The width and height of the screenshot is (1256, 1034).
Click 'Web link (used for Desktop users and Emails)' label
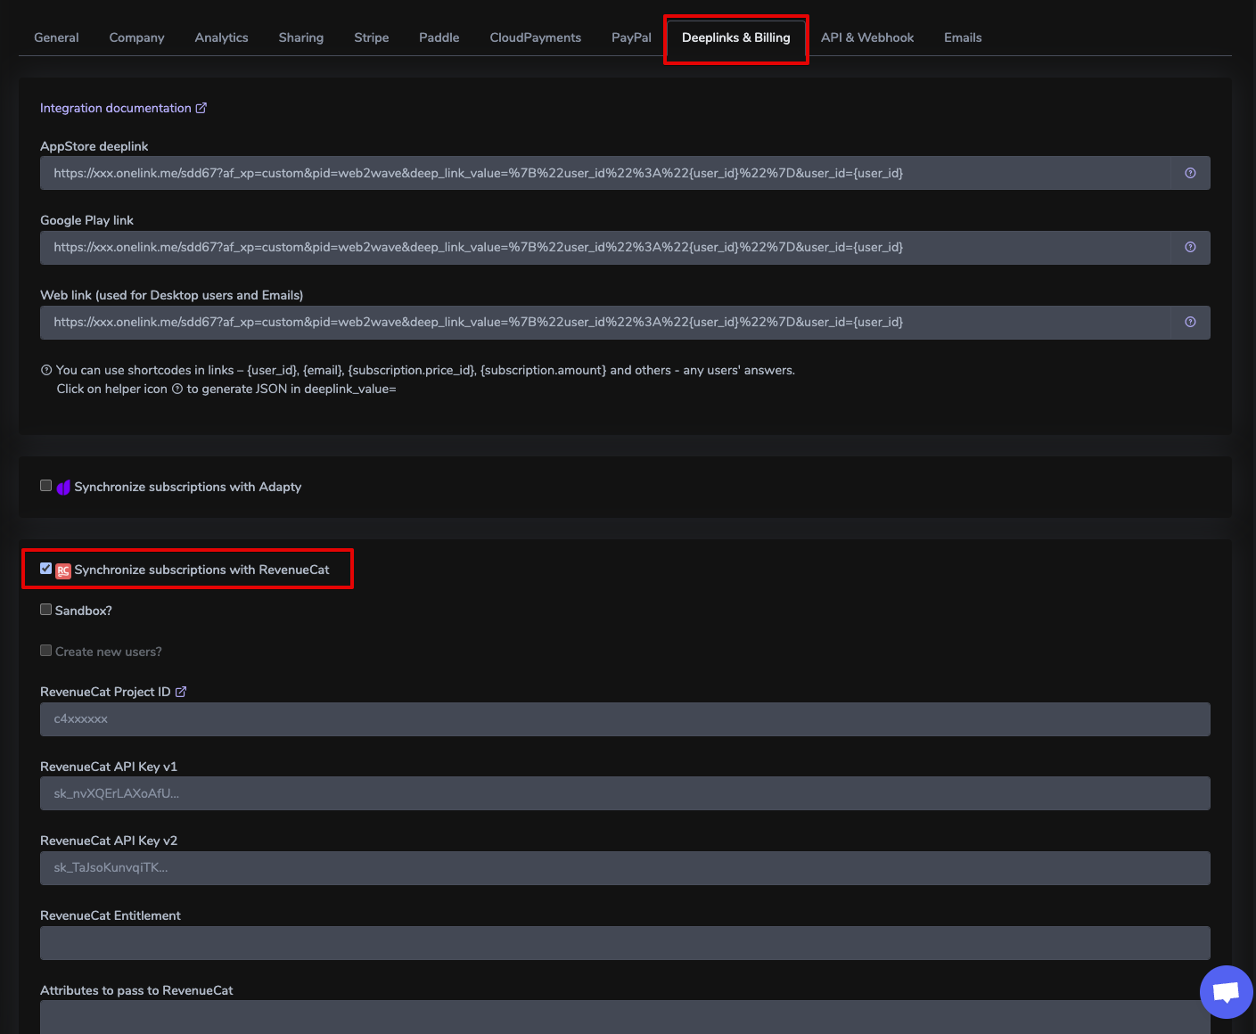pyautogui.click(x=172, y=295)
